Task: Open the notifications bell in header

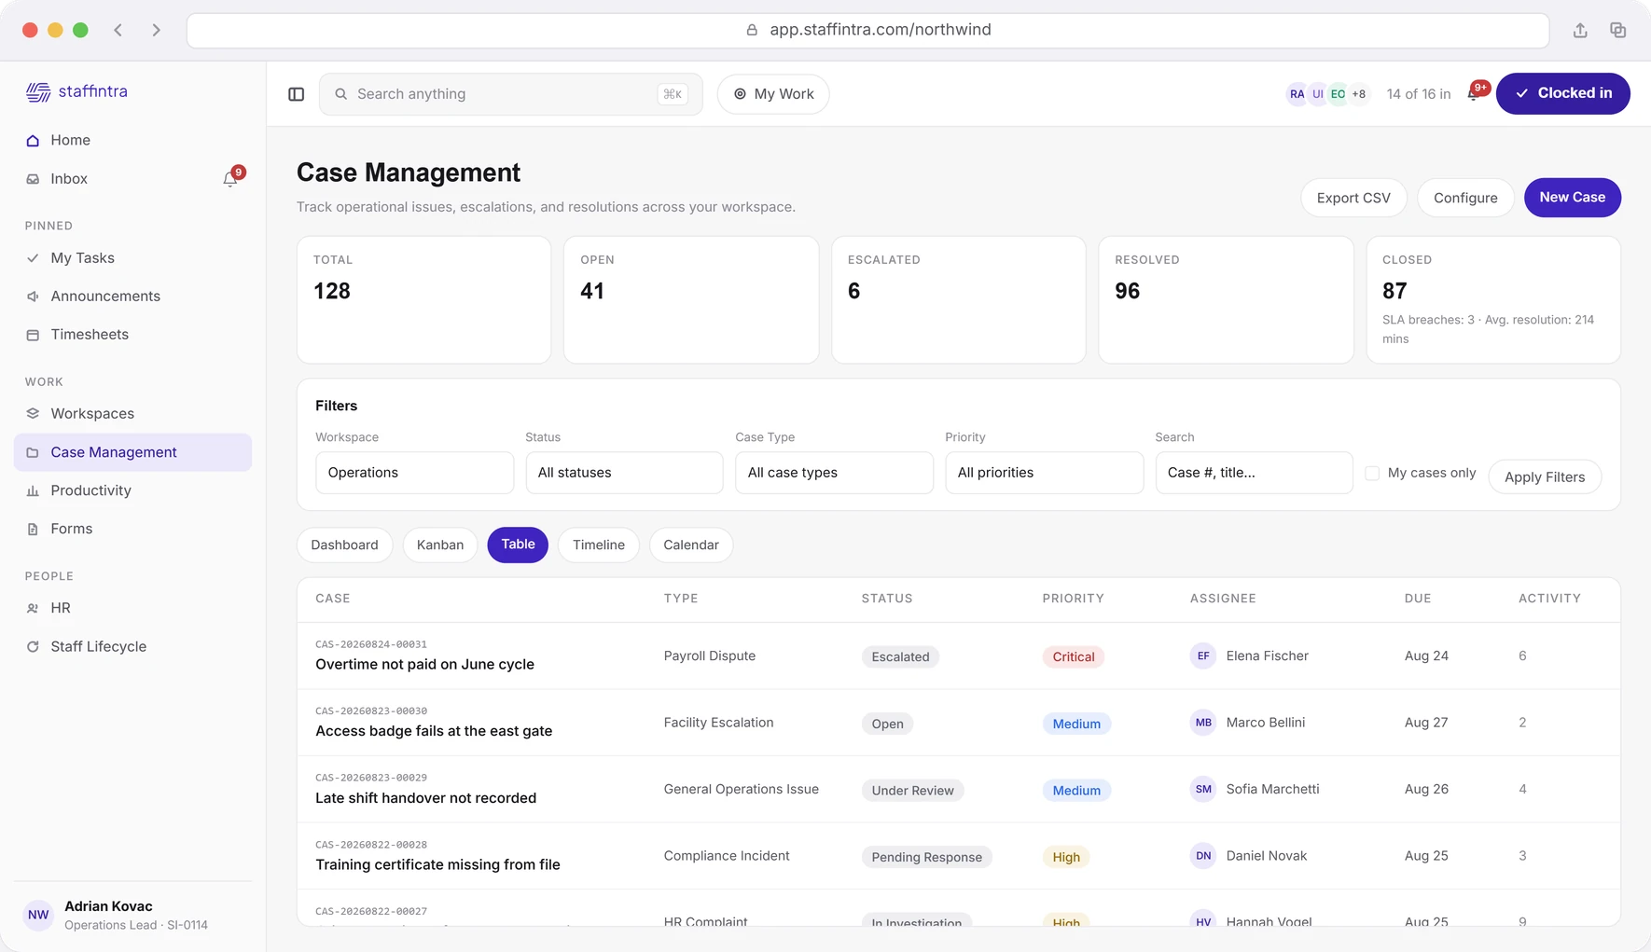Action: pos(1474,93)
